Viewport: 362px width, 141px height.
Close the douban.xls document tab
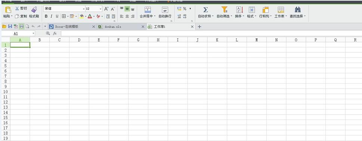(x=143, y=27)
